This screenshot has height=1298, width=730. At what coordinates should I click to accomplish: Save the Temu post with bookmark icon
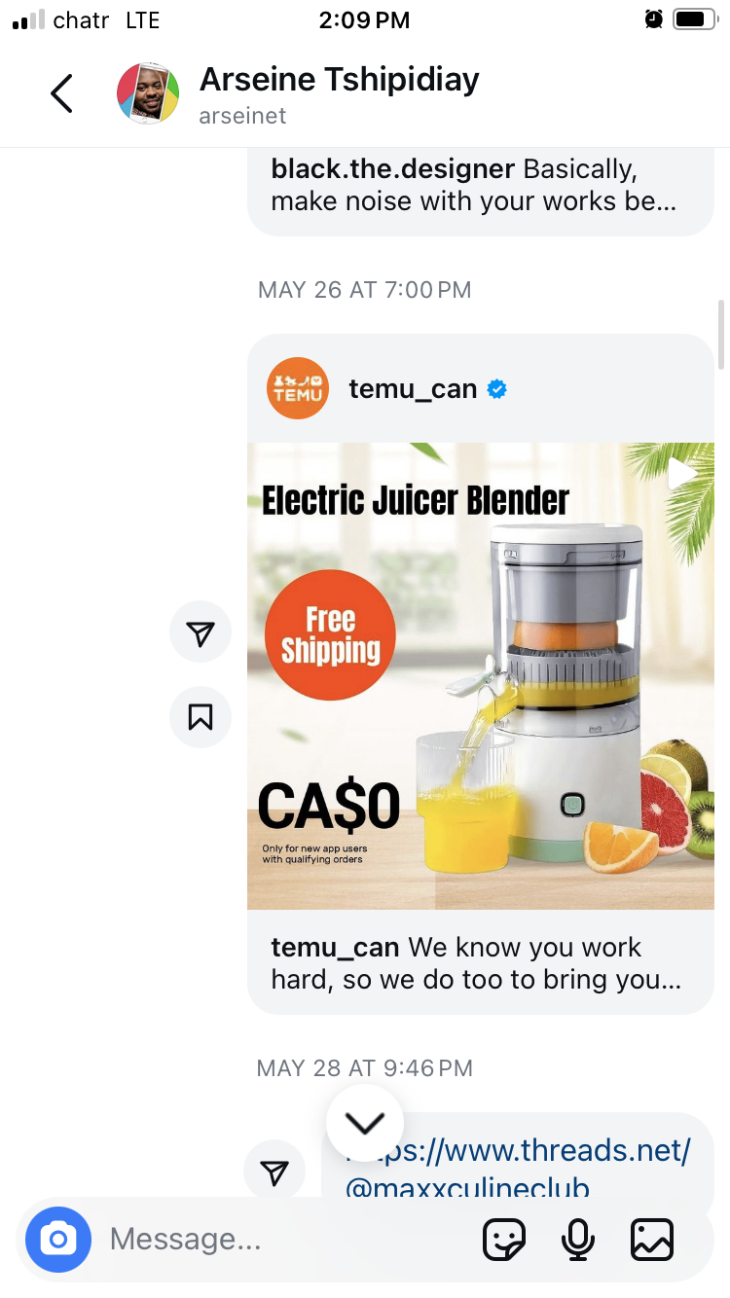click(201, 717)
